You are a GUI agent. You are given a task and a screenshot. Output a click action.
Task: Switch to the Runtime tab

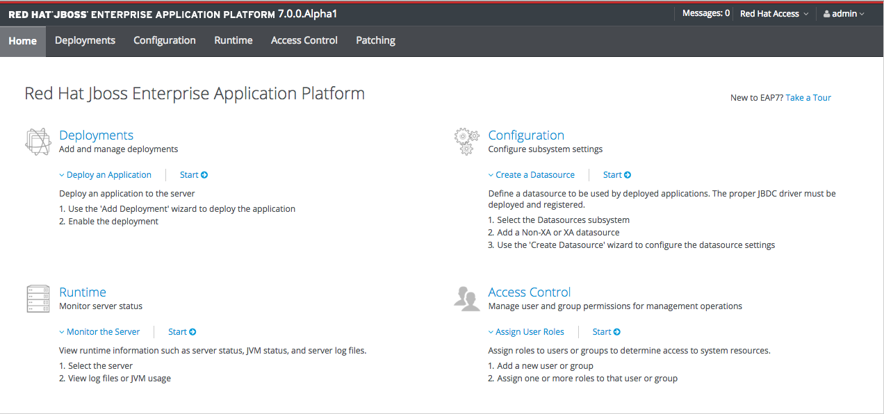coord(234,41)
